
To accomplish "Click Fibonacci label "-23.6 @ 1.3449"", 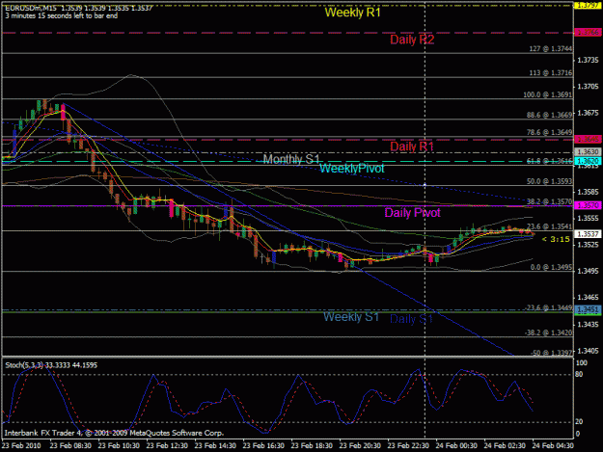I will click(549, 307).
